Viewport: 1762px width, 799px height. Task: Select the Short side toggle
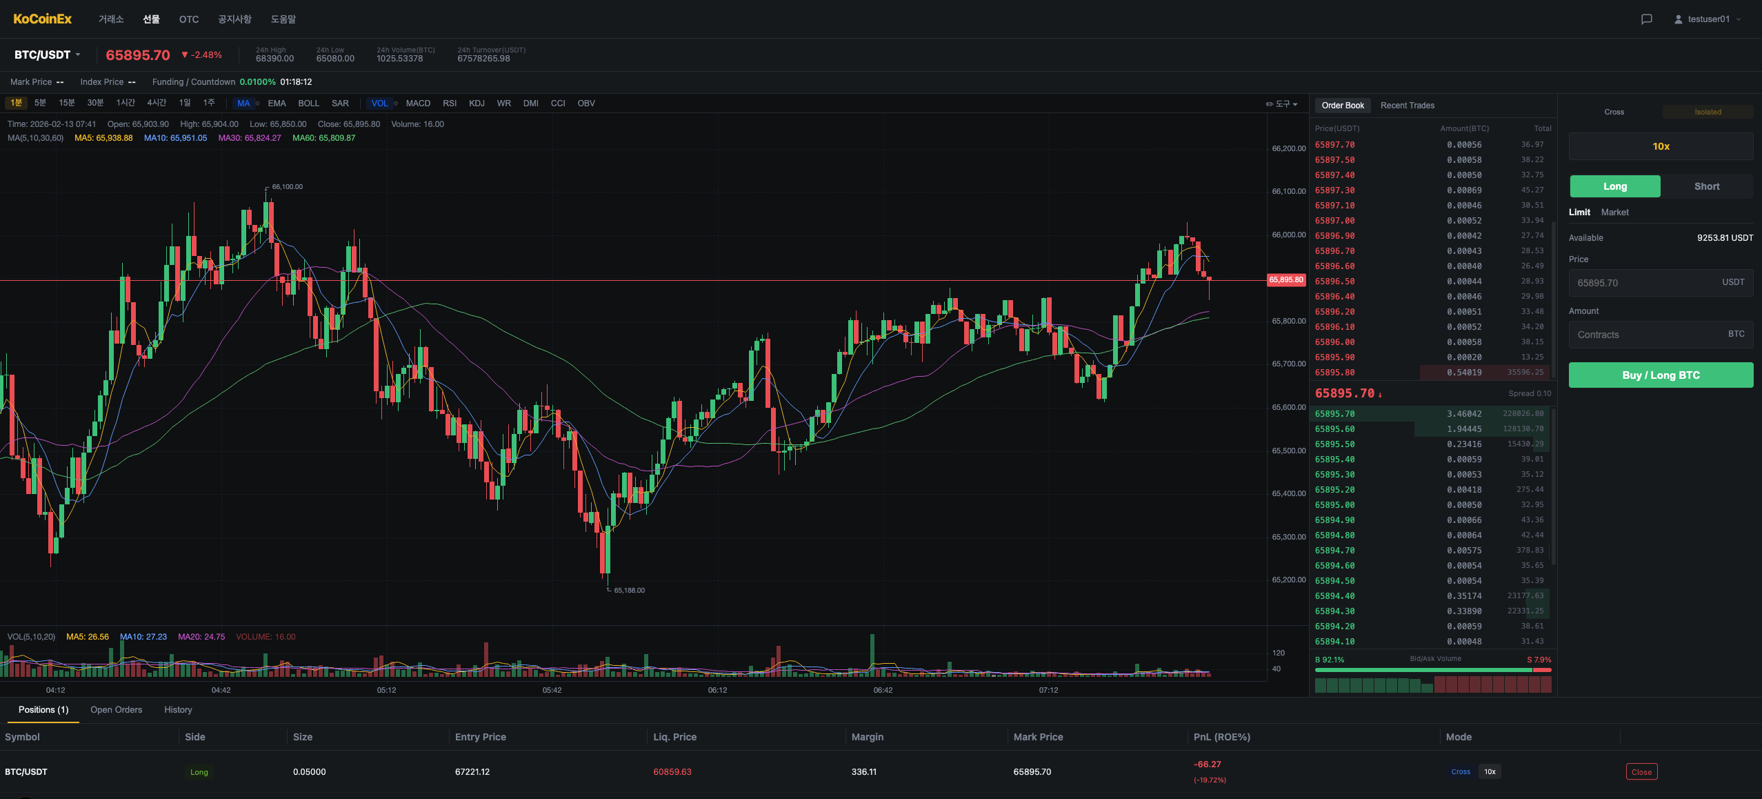(x=1706, y=186)
